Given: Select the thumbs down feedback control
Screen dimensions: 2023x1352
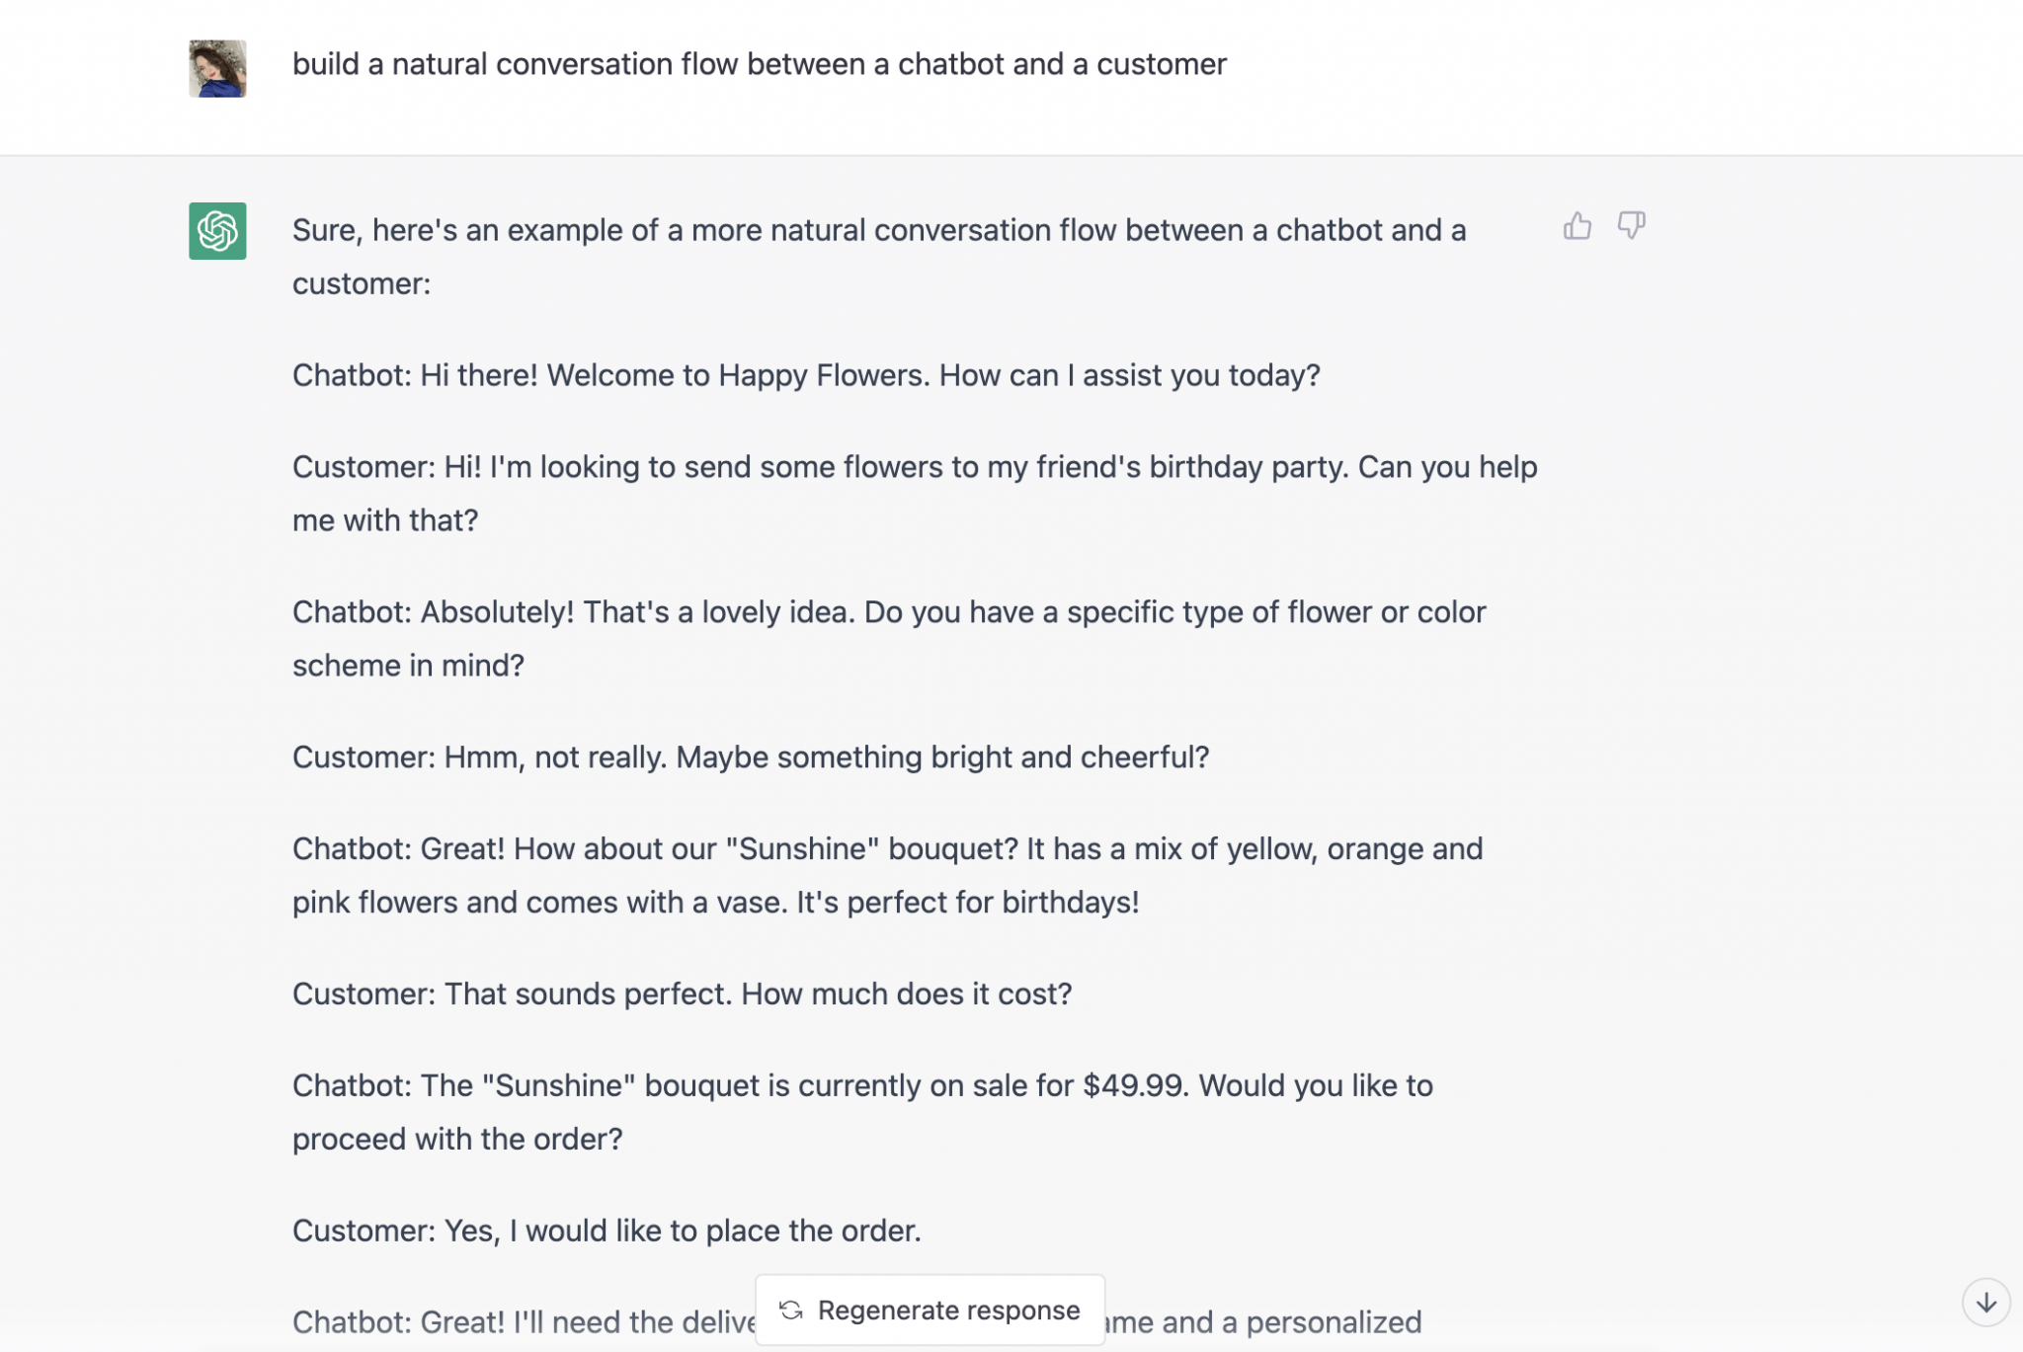Looking at the screenshot, I should click(x=1630, y=226).
